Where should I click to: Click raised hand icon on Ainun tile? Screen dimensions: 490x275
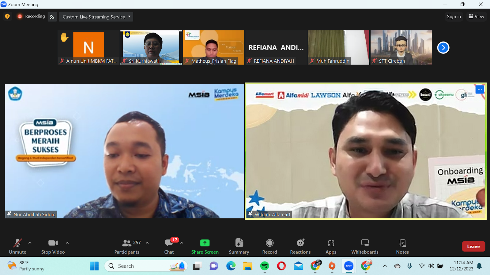[64, 37]
